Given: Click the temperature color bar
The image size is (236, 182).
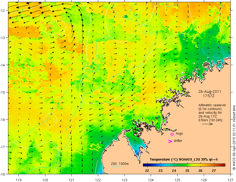Looking at the screenshot, I should tap(184, 165).
